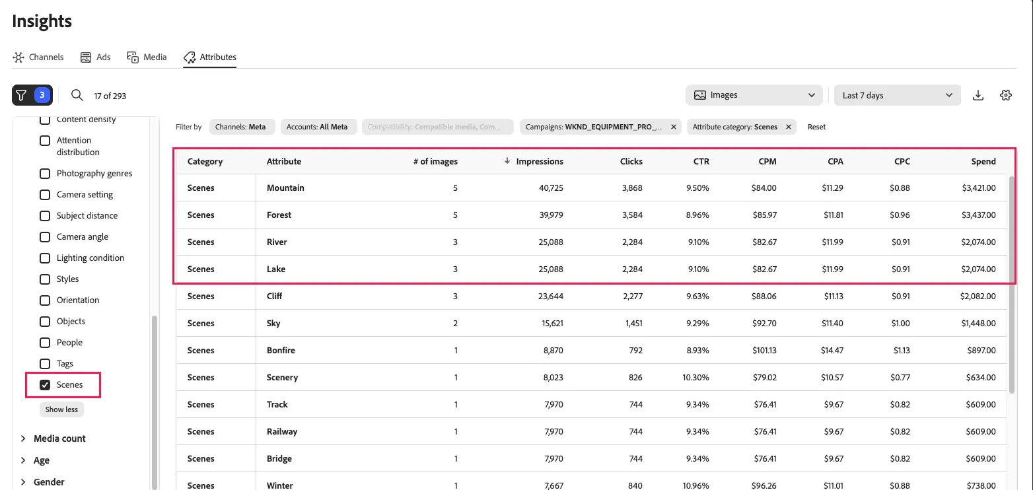The width and height of the screenshot is (1033, 490).
Task: Click the Show less button
Action: [x=61, y=409]
